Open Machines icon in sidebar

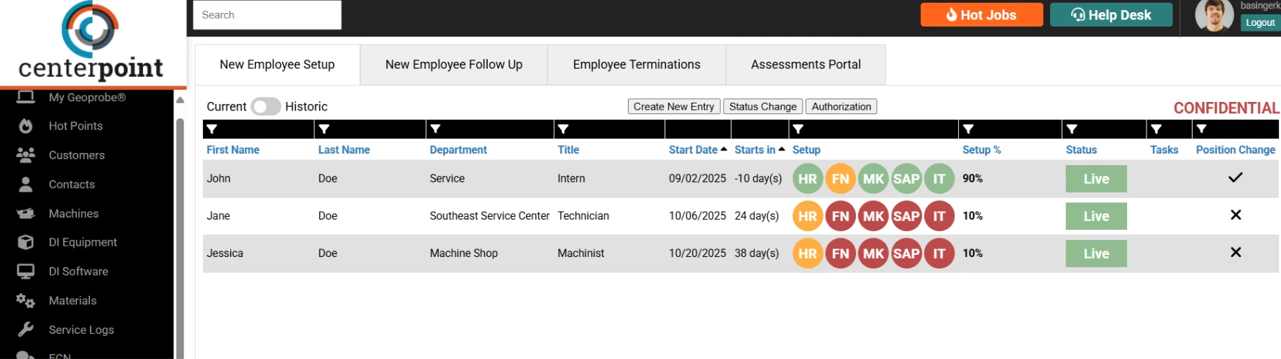coord(26,213)
